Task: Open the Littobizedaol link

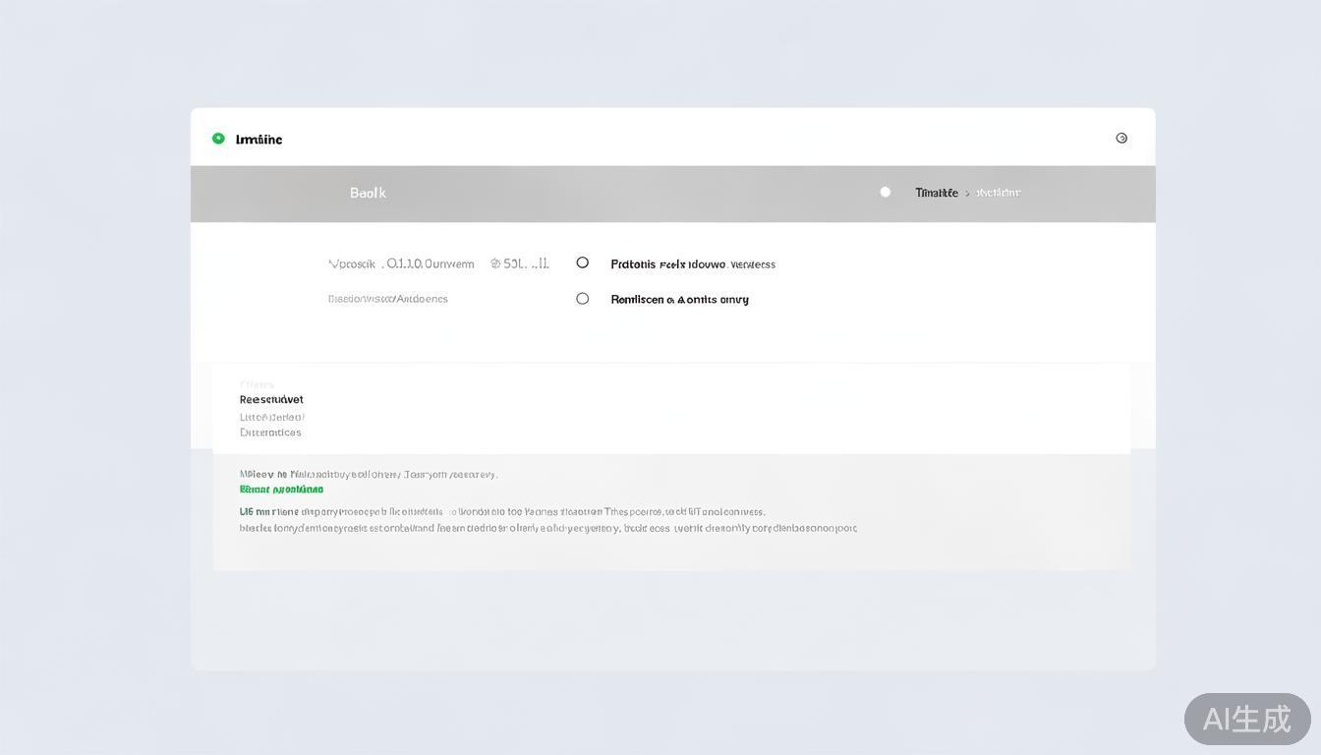Action: coord(272,416)
